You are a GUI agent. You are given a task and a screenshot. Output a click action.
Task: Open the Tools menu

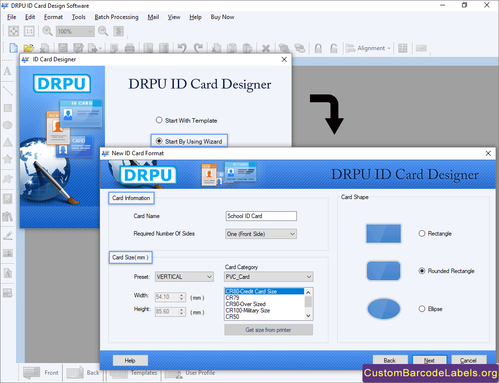78,17
